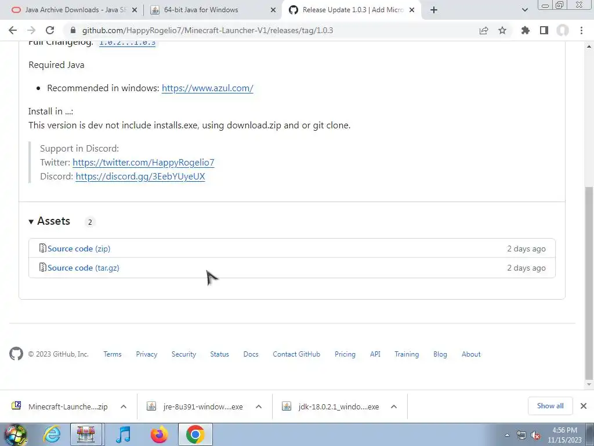Click the scrollbar down arrow
Viewport: 594px width, 446px height.
[x=589, y=384]
